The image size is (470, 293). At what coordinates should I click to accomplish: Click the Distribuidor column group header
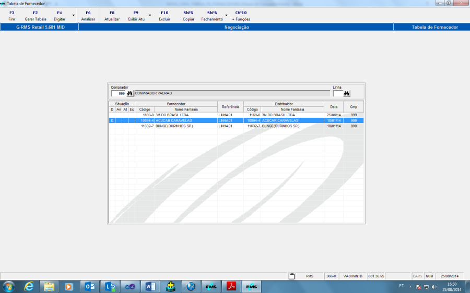tap(284, 104)
